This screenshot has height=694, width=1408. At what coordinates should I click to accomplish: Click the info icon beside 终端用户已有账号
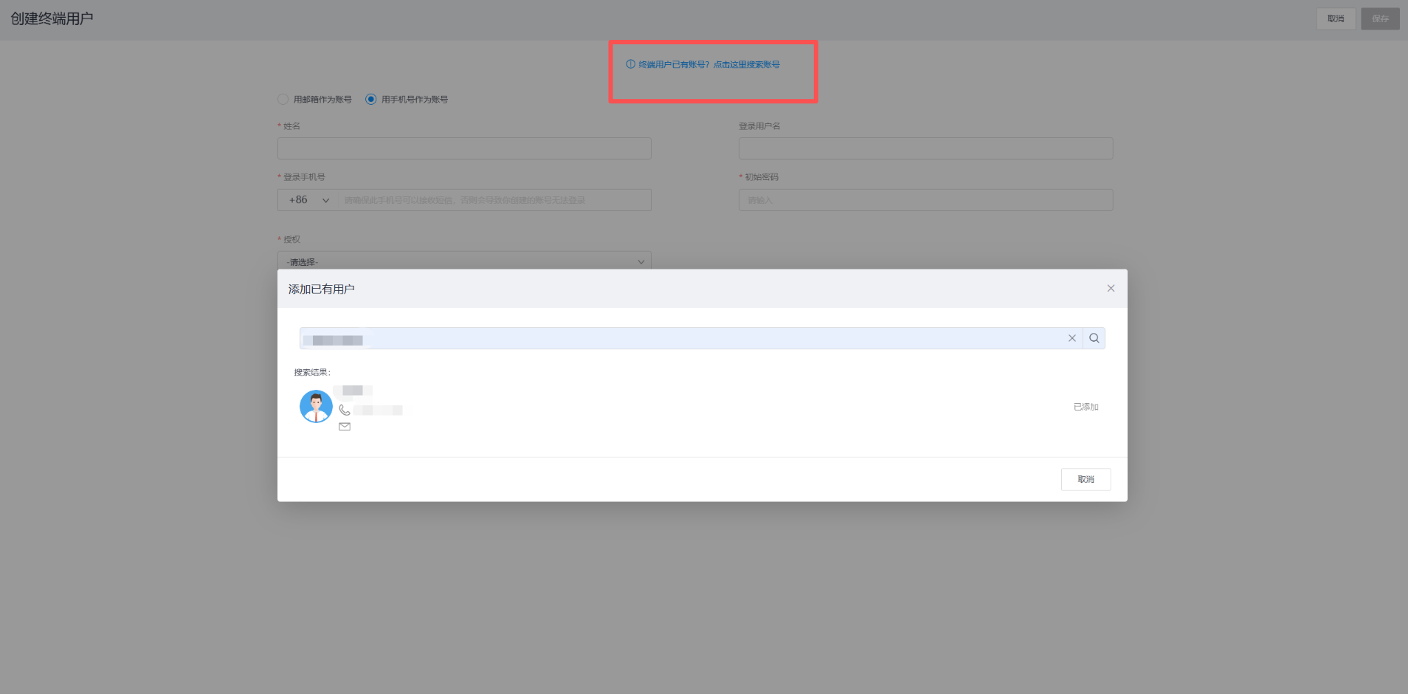pyautogui.click(x=630, y=64)
